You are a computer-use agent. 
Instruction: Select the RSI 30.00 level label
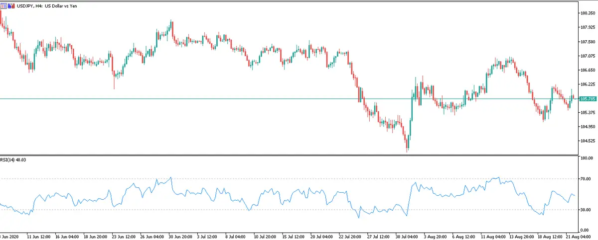pyautogui.click(x=587, y=210)
